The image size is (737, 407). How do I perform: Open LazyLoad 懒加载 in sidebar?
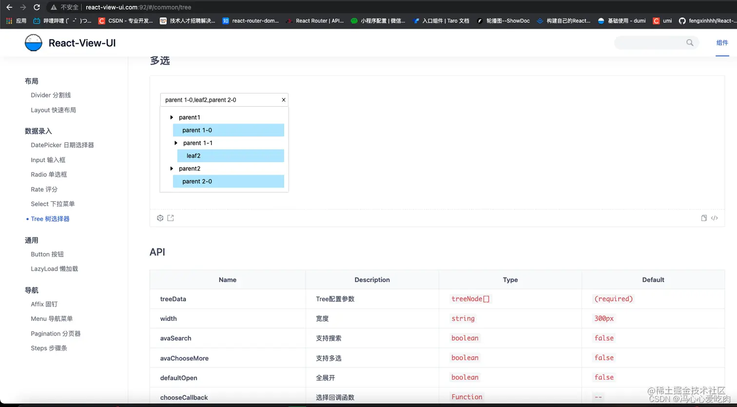pyautogui.click(x=54, y=269)
